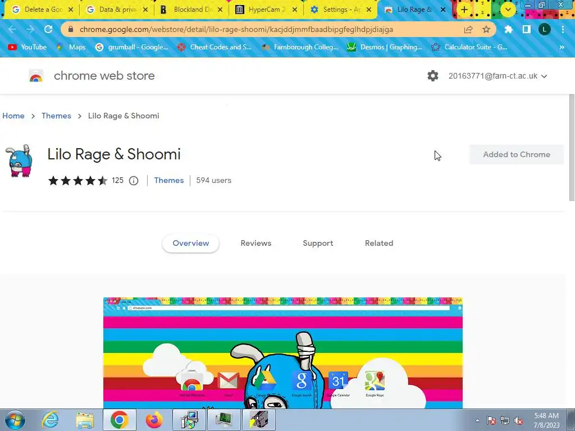View site info padlock icon

[71, 29]
